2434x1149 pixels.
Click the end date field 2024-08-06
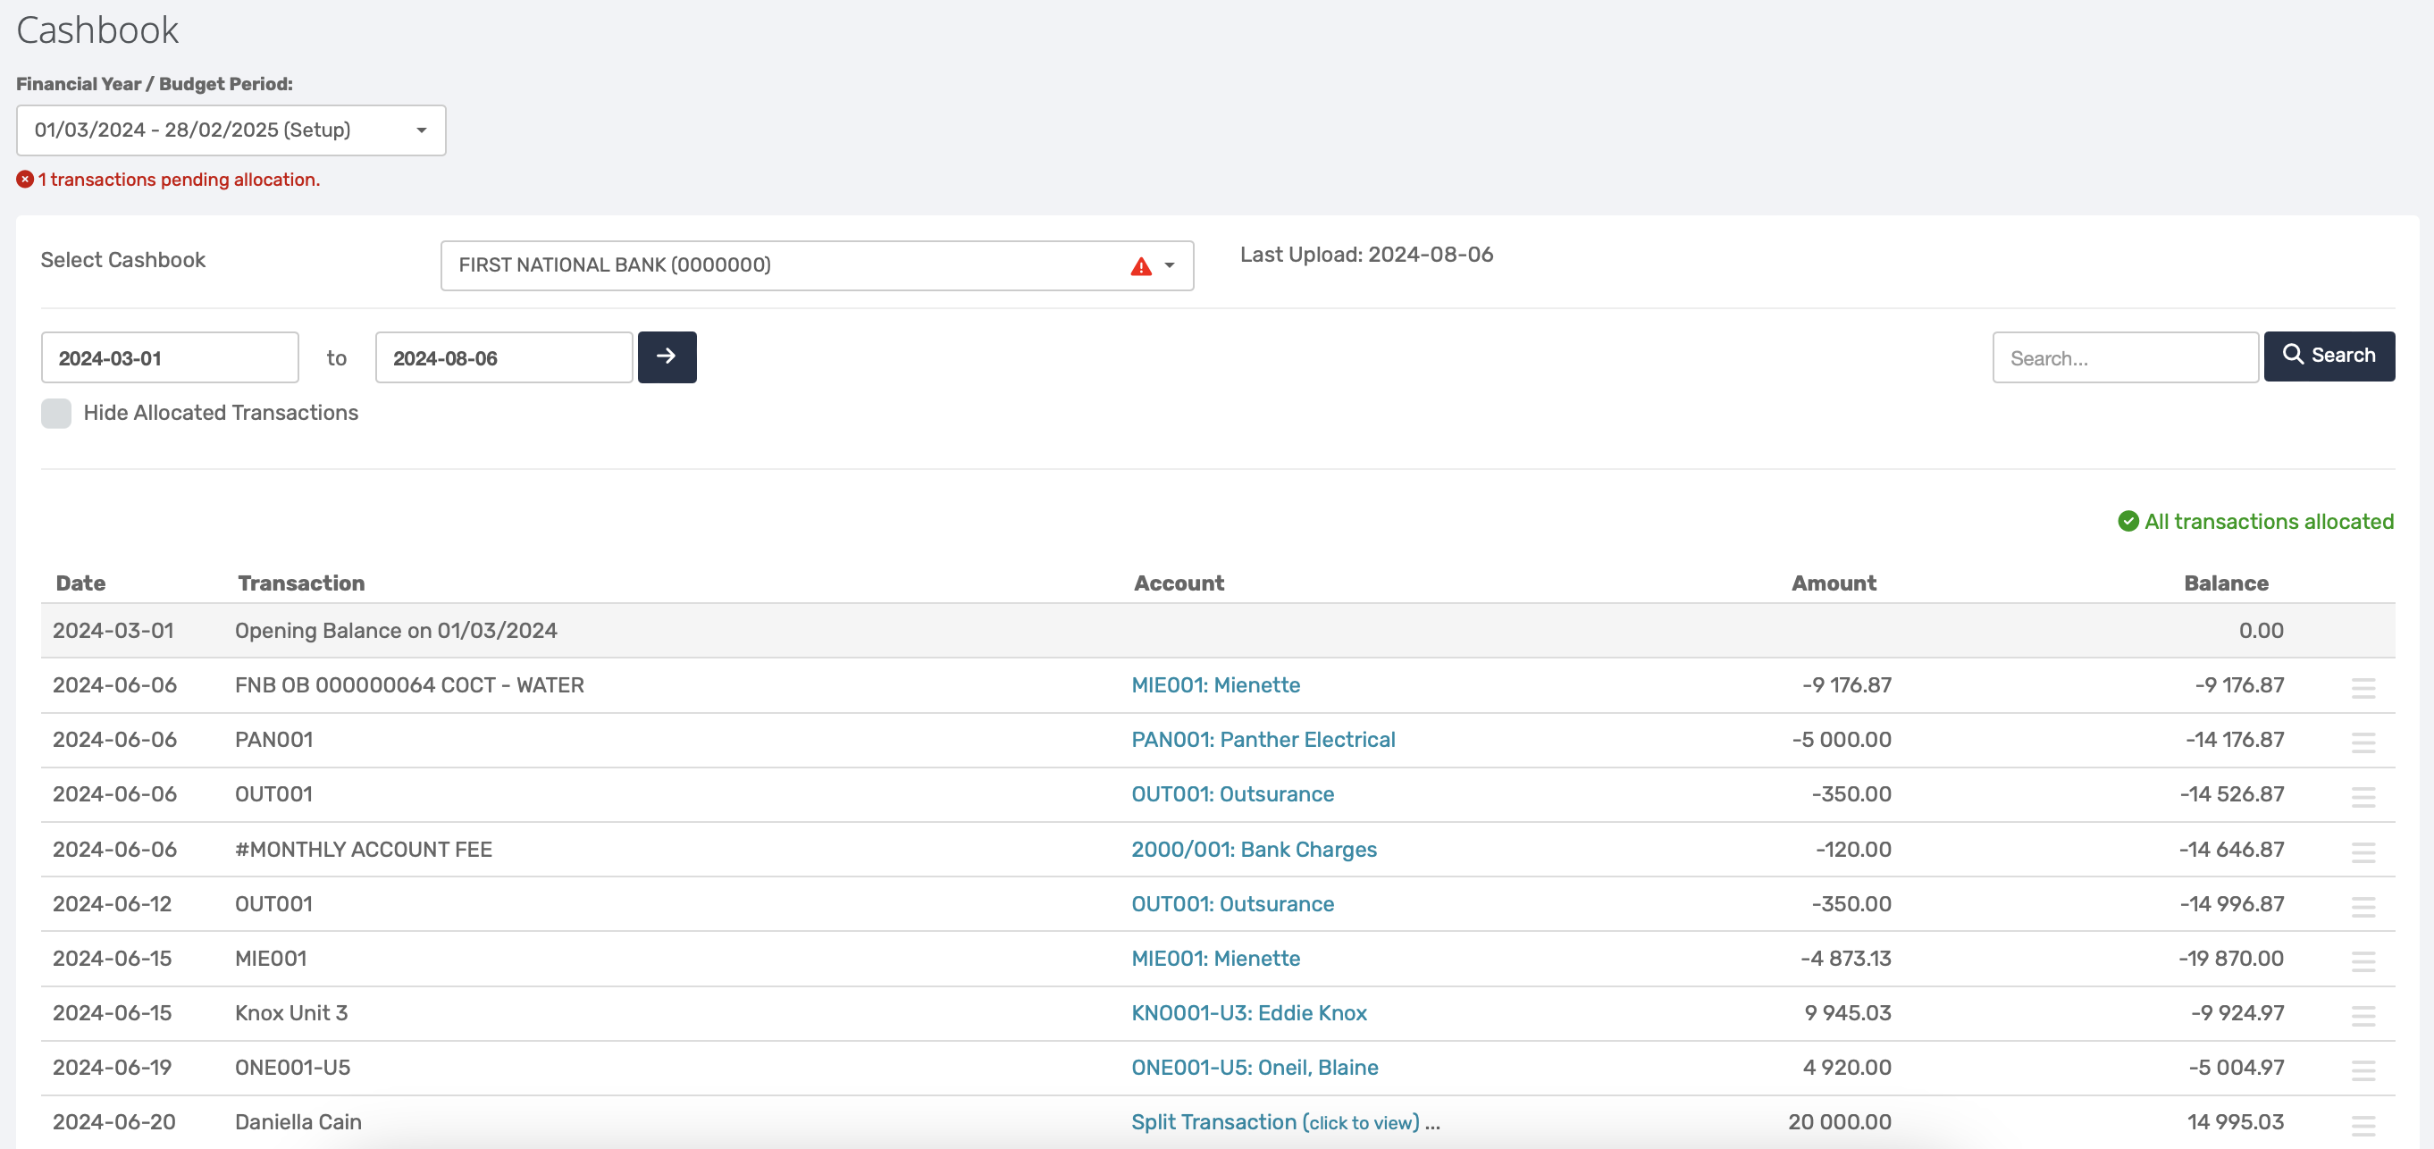(504, 358)
